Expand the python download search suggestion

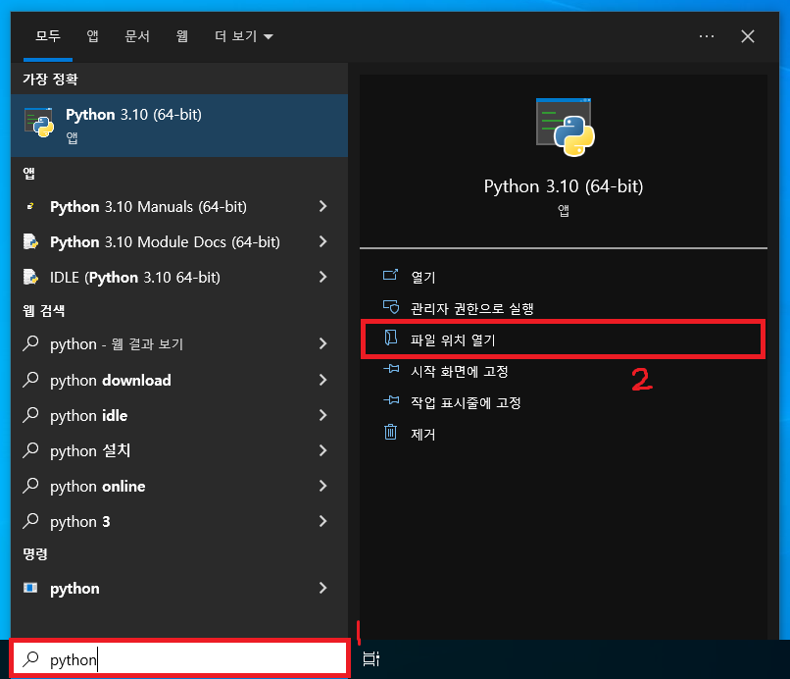322,380
